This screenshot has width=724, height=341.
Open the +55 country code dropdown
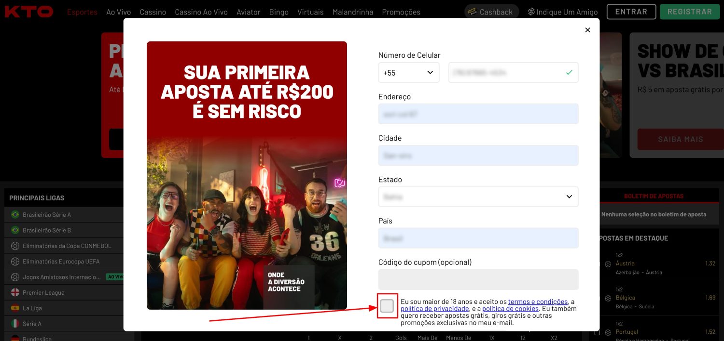409,73
